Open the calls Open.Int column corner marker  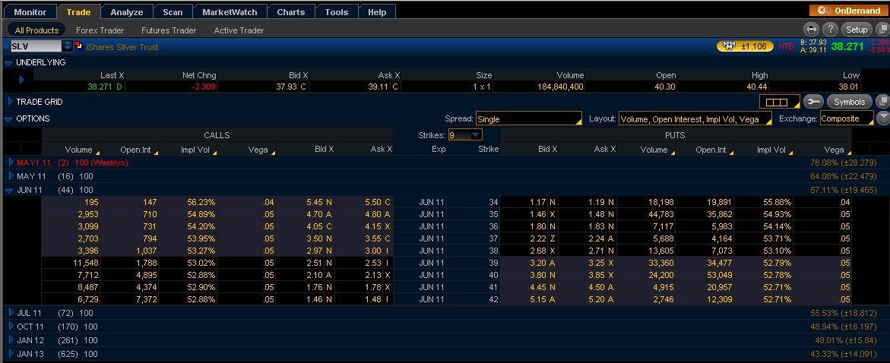click(155, 153)
